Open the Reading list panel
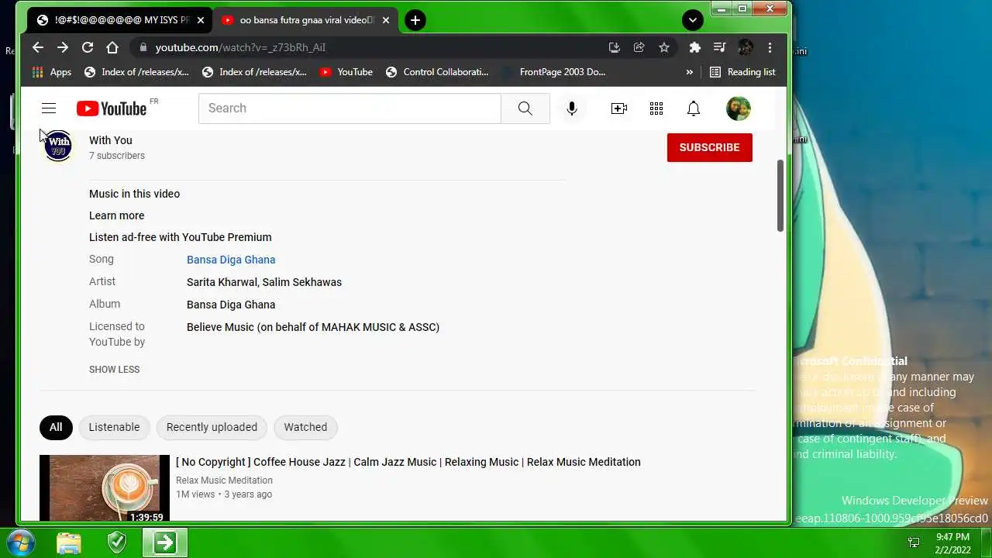992x558 pixels. (742, 72)
